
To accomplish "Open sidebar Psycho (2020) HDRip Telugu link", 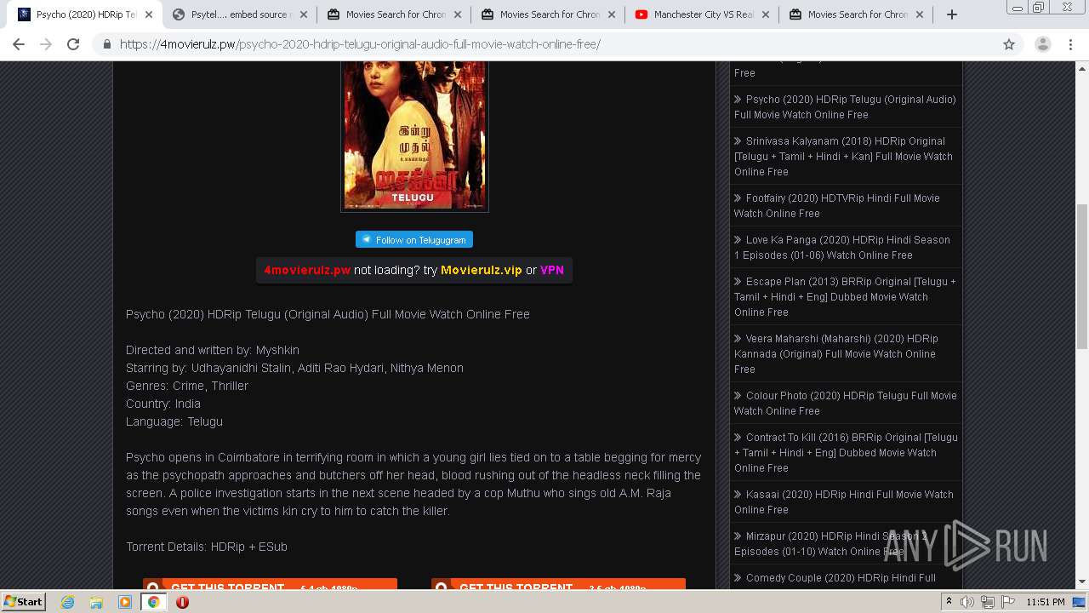I will pos(845,106).
